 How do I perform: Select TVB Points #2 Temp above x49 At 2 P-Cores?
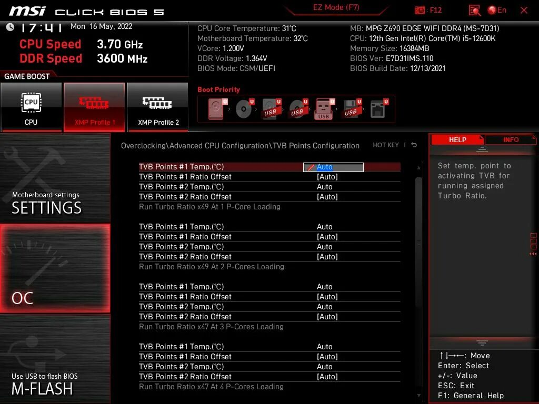click(269, 247)
